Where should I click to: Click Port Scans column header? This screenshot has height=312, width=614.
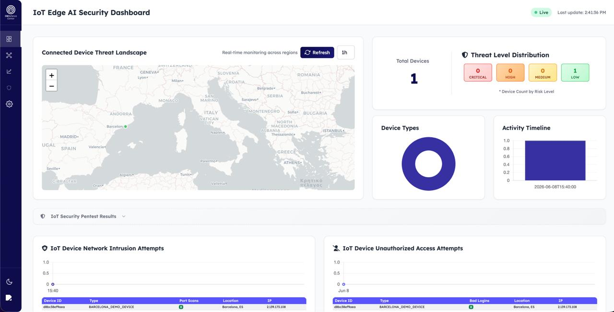click(189, 300)
